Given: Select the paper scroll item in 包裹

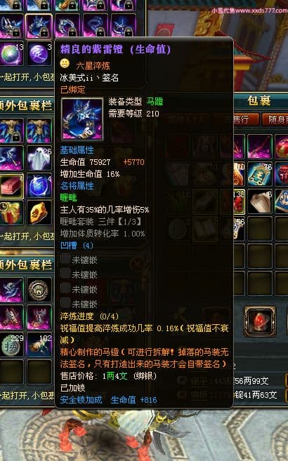Looking at the screenshot, I should (260, 201).
